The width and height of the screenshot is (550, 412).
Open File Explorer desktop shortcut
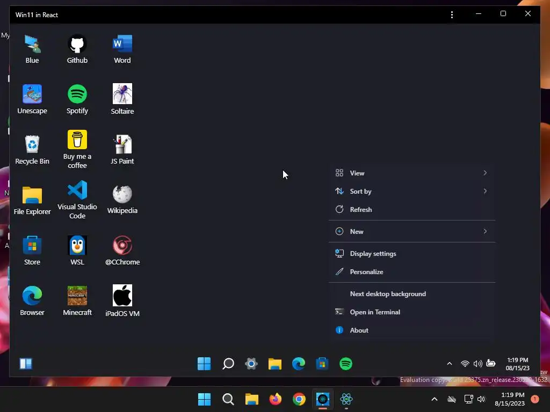tap(32, 201)
